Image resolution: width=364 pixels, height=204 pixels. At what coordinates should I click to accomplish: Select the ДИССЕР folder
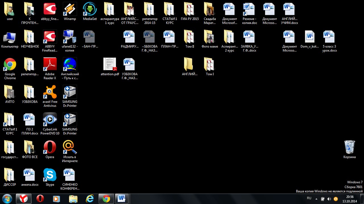(x=10, y=177)
